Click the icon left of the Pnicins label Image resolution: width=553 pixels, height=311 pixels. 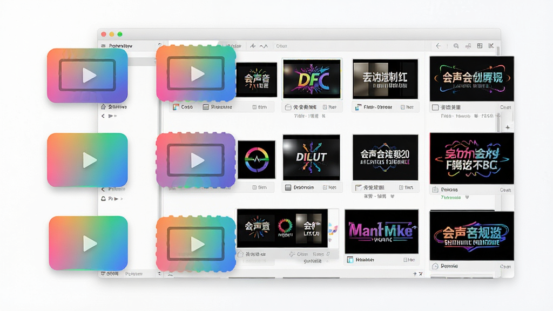click(x=435, y=190)
